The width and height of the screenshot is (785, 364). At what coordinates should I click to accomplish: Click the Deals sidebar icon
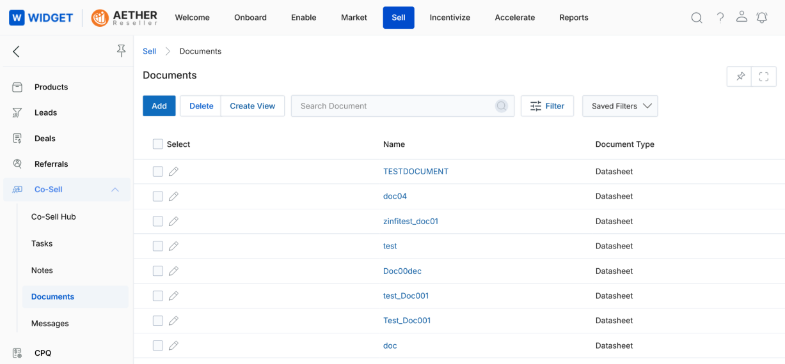pyautogui.click(x=17, y=138)
